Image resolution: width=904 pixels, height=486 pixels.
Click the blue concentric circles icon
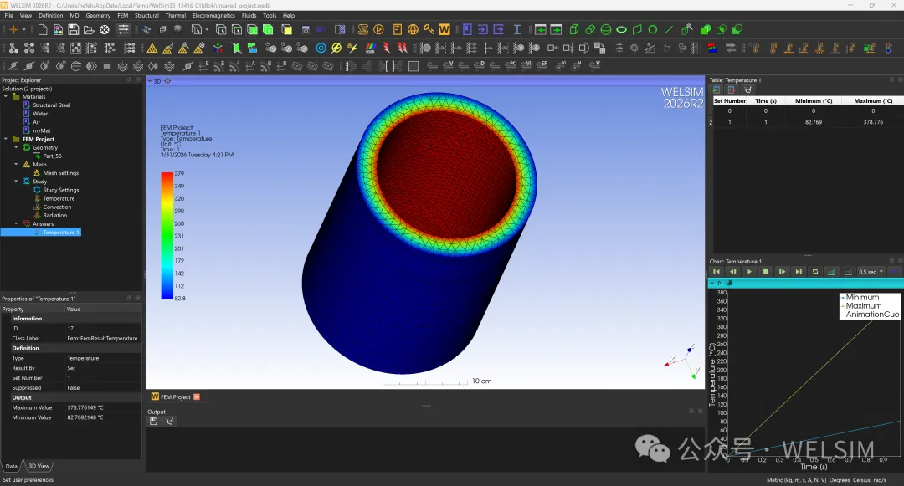coord(321,48)
